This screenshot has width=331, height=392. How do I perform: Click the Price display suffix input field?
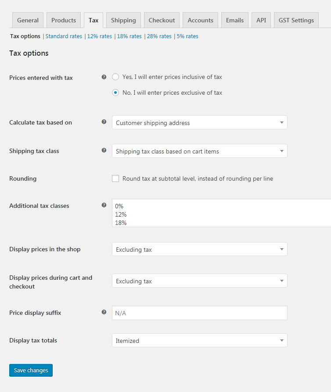click(199, 313)
